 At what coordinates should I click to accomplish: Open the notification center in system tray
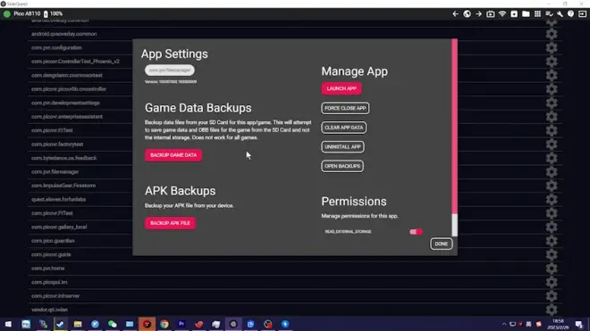tap(578, 324)
